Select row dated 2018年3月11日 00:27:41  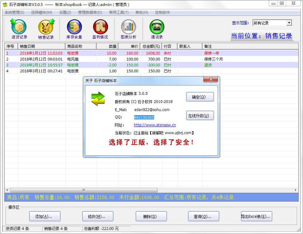(151, 71)
